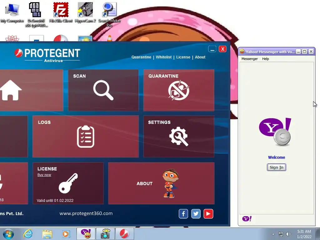The height and width of the screenshot is (240, 320).
Task: Switch to Yahoo Messenger taskbar button
Action: click(86, 234)
